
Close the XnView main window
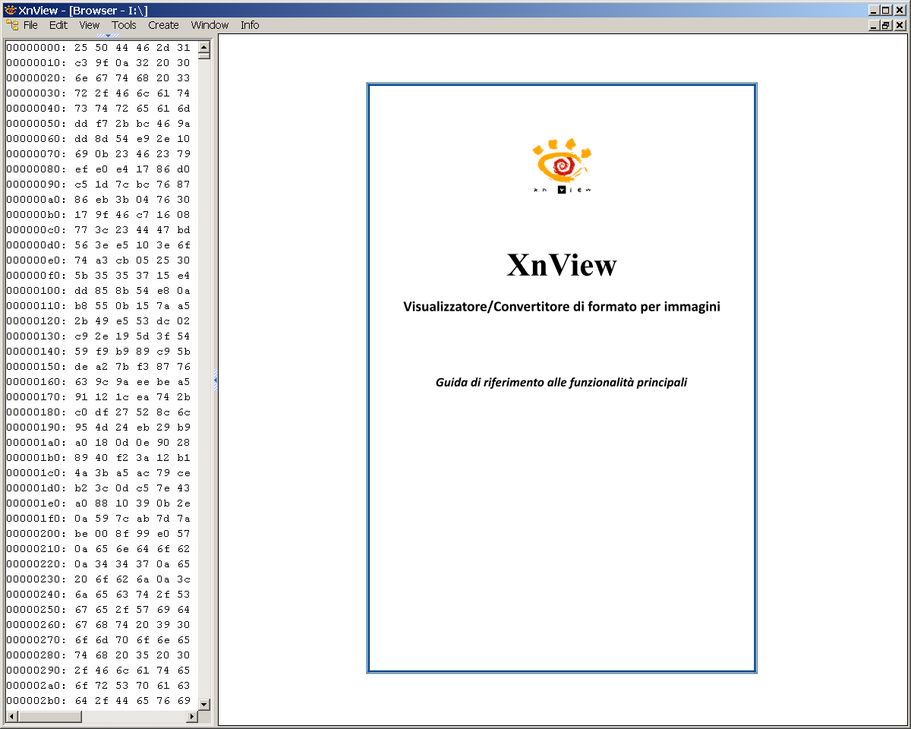[x=900, y=11]
